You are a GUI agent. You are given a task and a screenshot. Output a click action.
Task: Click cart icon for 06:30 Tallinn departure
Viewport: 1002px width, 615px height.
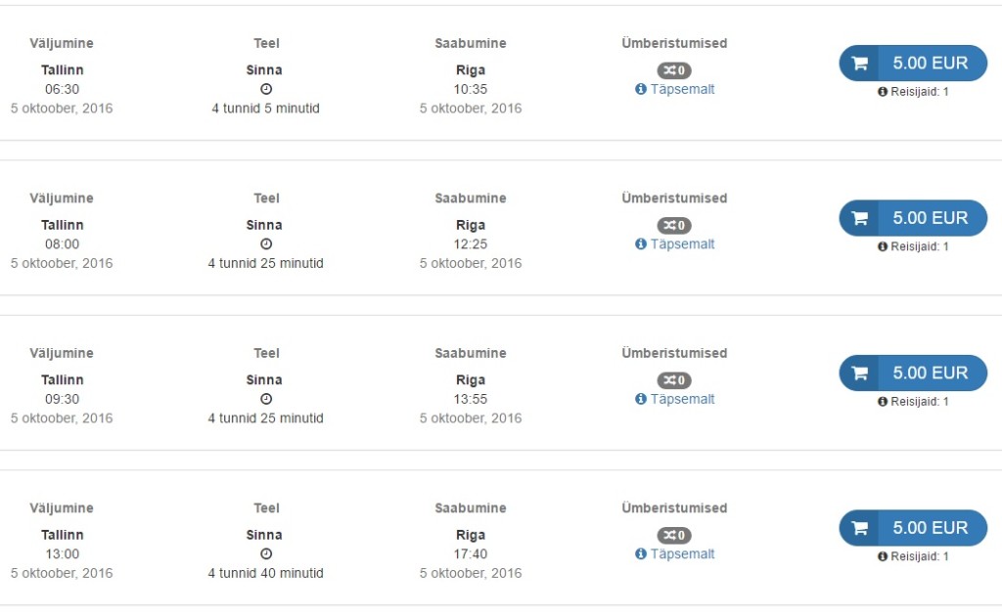click(x=859, y=64)
